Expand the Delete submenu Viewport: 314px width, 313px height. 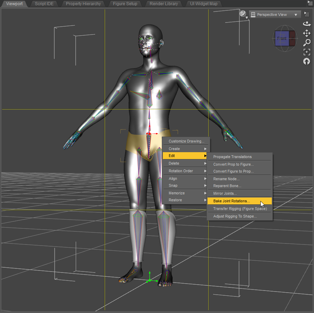(x=185, y=163)
